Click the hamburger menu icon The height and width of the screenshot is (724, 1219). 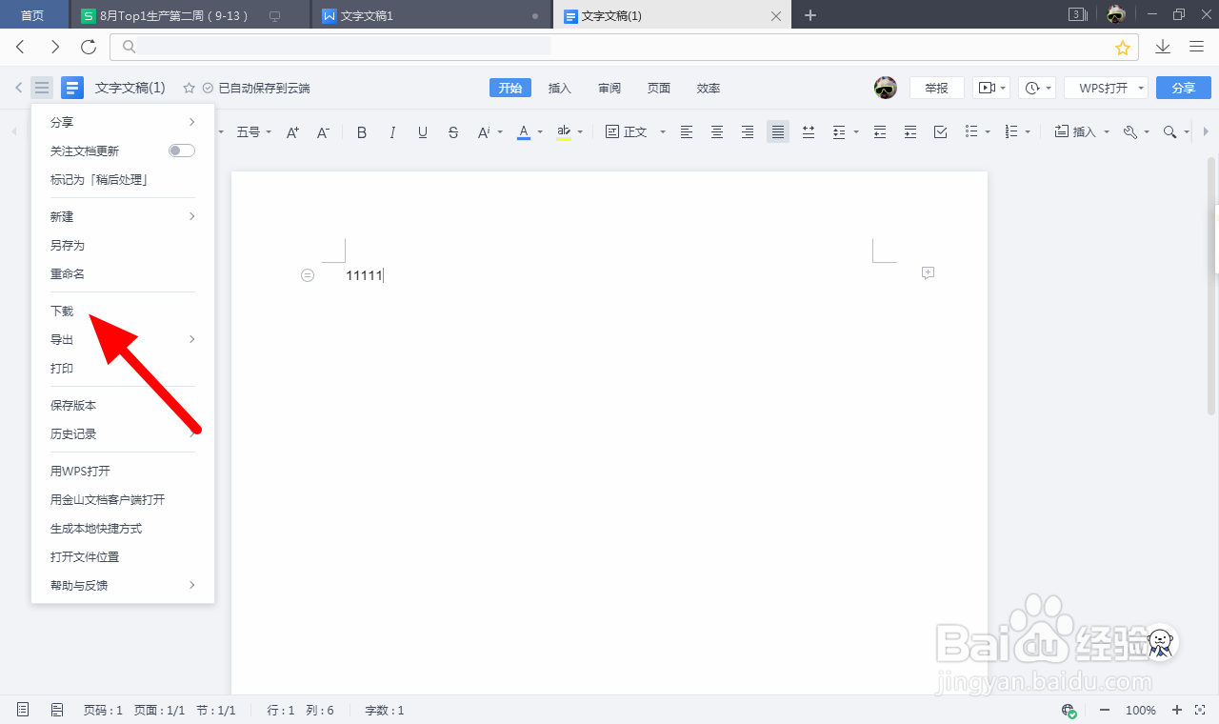[42, 88]
